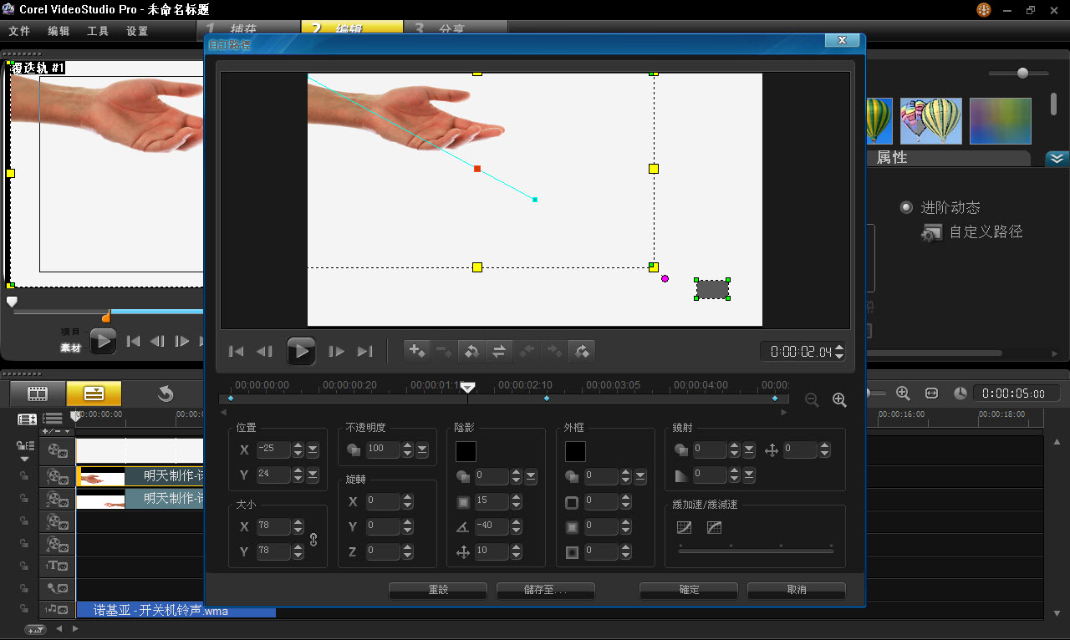Switch to timeline view button
This screenshot has height=640, width=1070.
pyautogui.click(x=94, y=394)
